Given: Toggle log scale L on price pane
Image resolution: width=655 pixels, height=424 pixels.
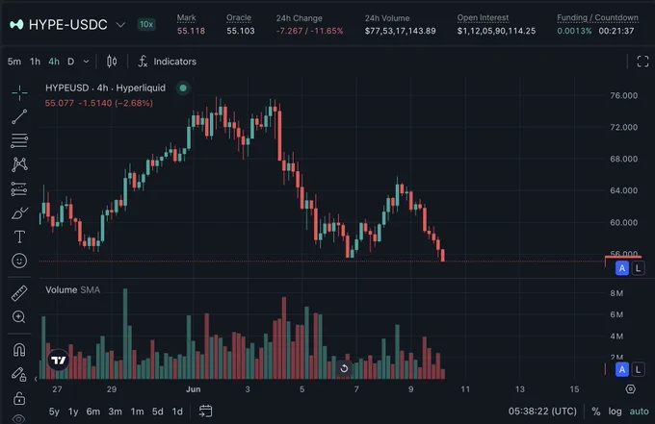Looking at the screenshot, I should coord(638,268).
